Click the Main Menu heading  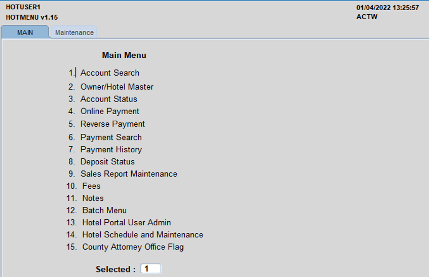(124, 55)
